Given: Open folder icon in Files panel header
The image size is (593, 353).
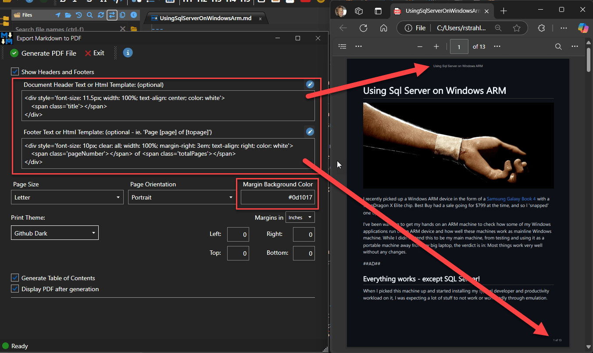Looking at the screenshot, I should (68, 15).
